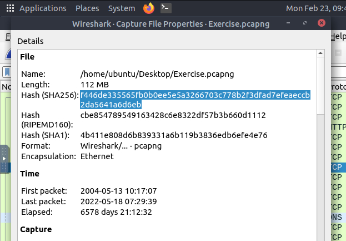Viewport: 346px width, 241px height.
Task: Close the Capture File Properties dialog
Action: pos(322,23)
